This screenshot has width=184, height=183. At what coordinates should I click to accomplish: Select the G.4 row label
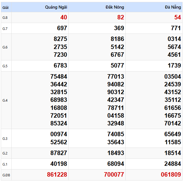click(5, 100)
